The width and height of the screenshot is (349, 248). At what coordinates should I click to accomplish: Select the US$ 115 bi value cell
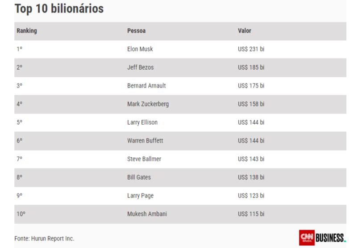pos(251,214)
